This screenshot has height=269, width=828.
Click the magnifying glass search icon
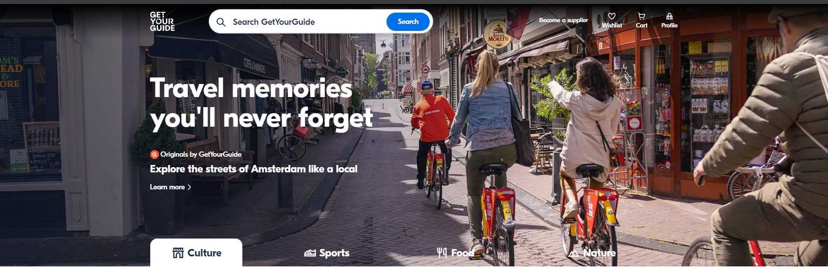pyautogui.click(x=221, y=22)
